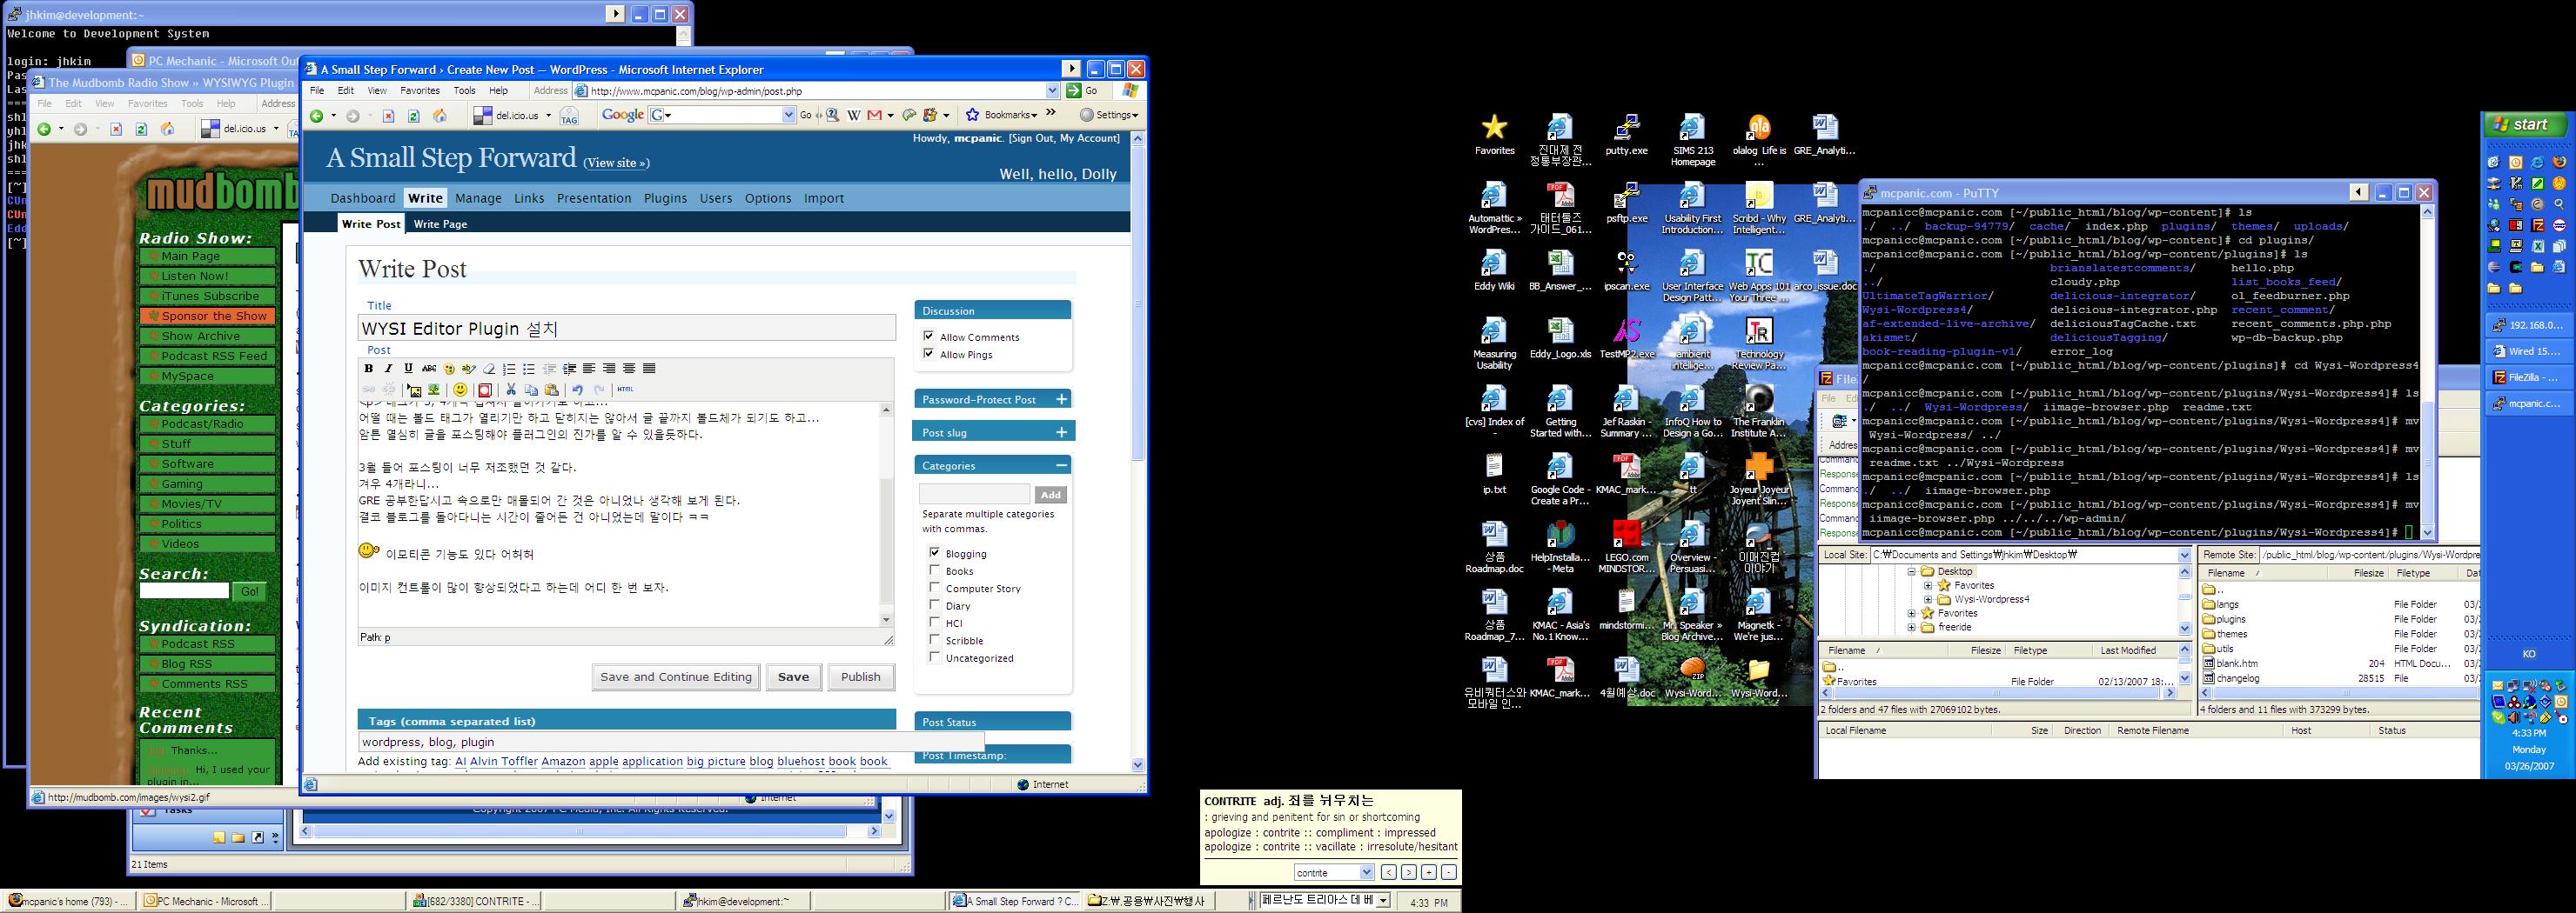Click post Title input field

tap(627, 329)
